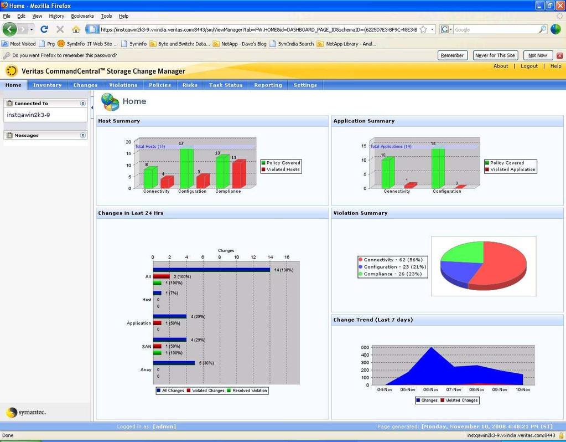Go to the Risks tab
The height and width of the screenshot is (442, 566).
[190, 85]
